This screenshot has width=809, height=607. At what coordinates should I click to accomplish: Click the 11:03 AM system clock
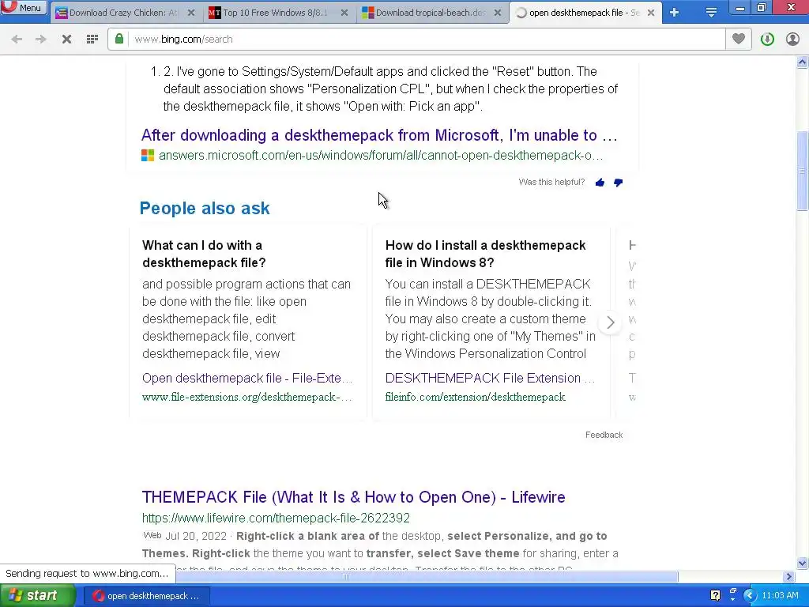click(x=780, y=596)
